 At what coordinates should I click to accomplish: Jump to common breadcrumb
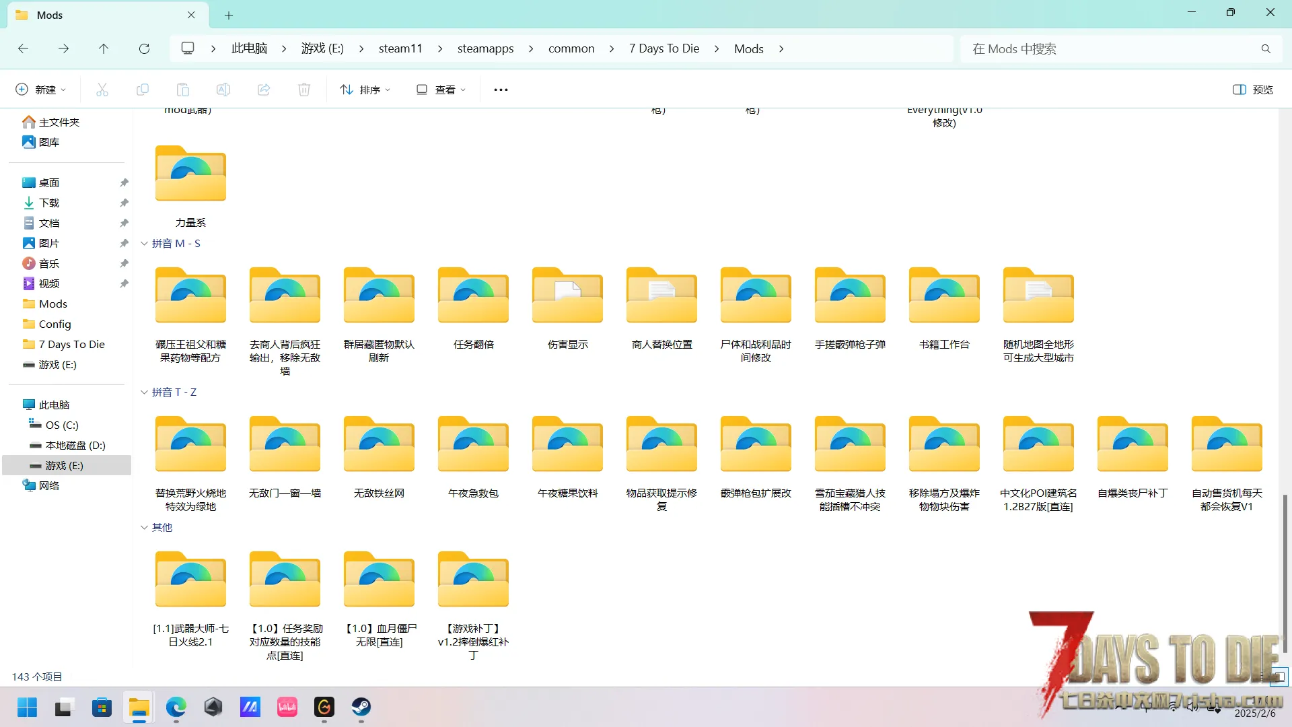point(571,48)
